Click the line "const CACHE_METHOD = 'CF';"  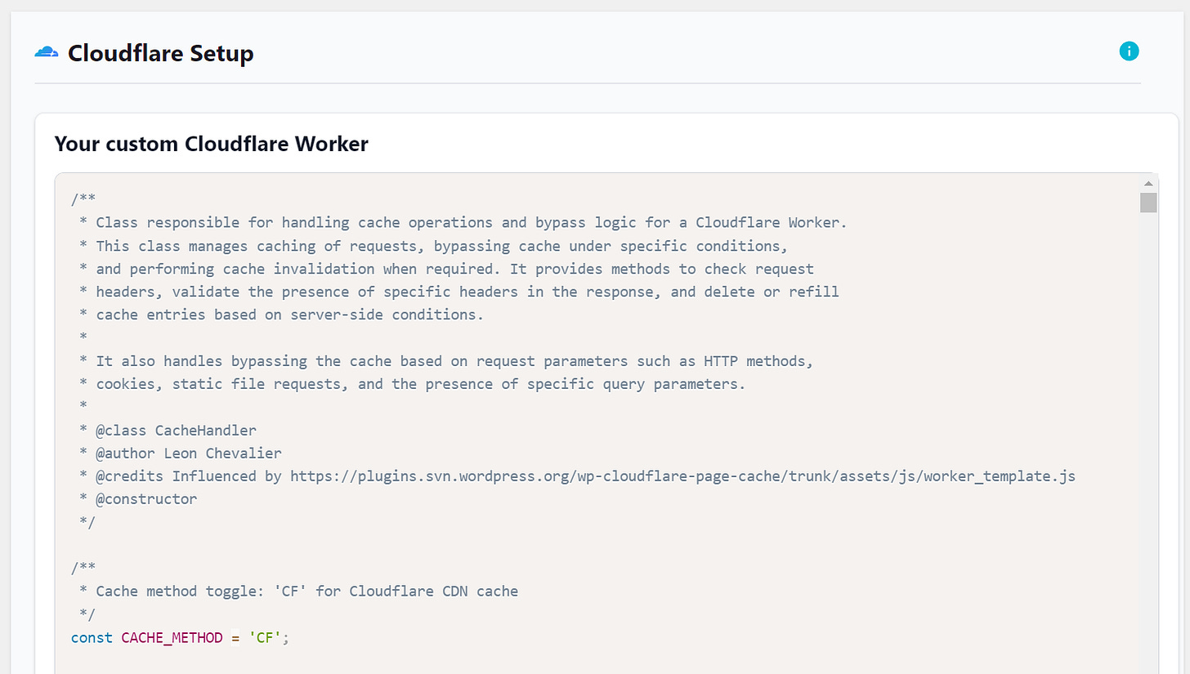pos(181,637)
